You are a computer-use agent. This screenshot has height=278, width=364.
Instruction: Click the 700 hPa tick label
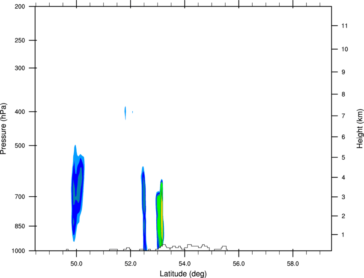[x=20, y=197]
